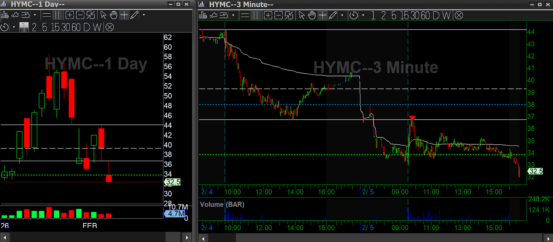
Task: Click the clock interval icon in the 1 Day window
Action: coord(5,27)
